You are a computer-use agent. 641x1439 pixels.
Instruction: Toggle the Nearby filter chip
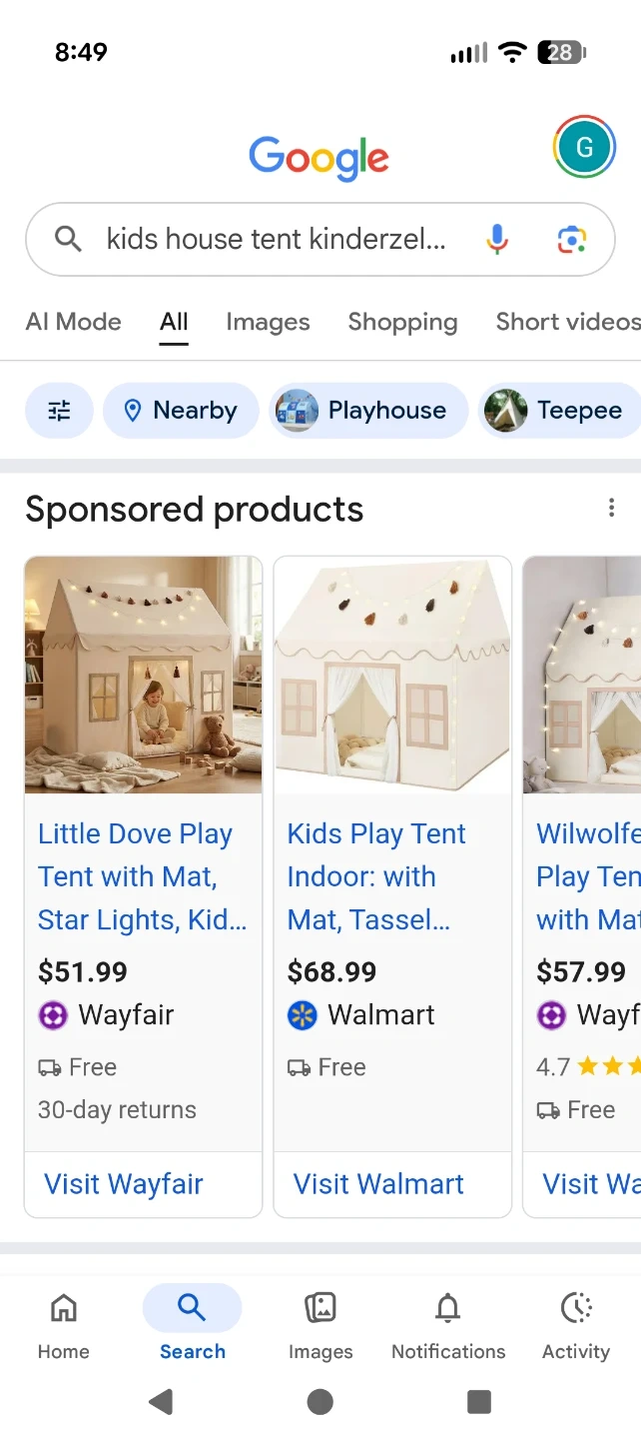[181, 411]
